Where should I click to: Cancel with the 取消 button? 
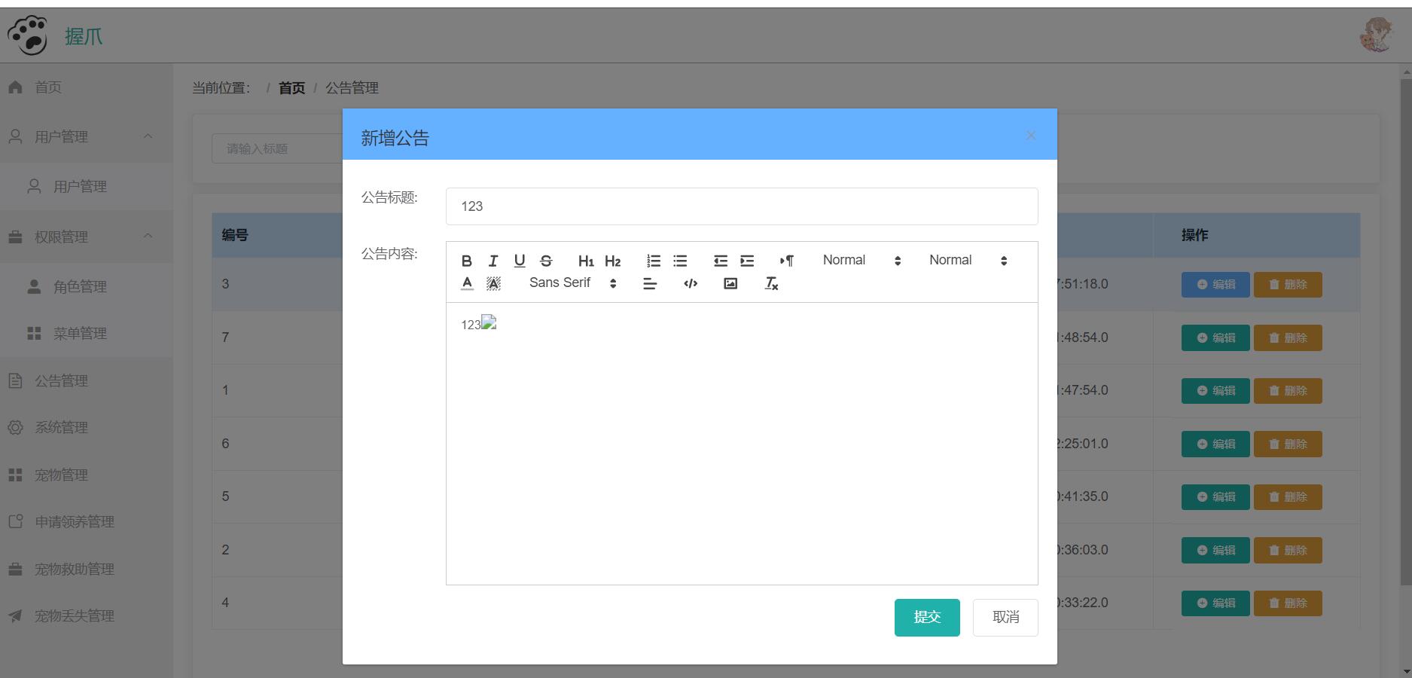[x=1005, y=618]
